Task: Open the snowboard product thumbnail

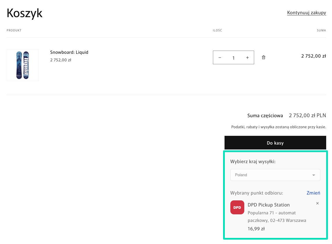Action: 23,65
